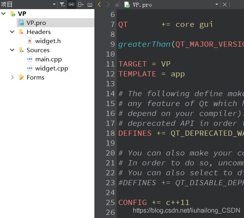Select the Headers folder item
Viewport: 244px width, 218px height.
tap(38, 32)
